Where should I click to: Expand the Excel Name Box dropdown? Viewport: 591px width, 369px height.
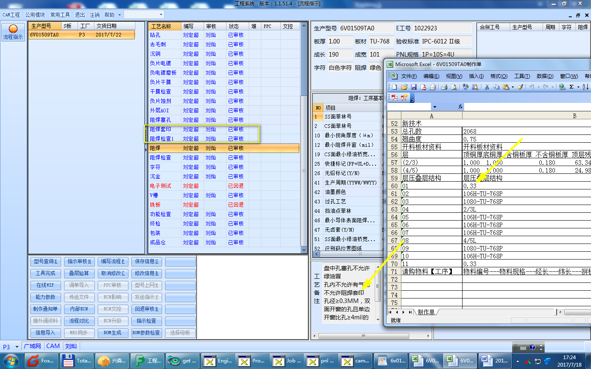(x=435, y=107)
